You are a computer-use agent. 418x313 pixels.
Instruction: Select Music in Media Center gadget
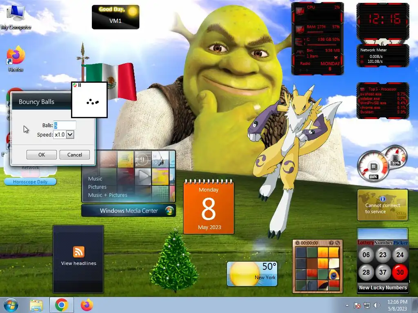[x=95, y=179]
